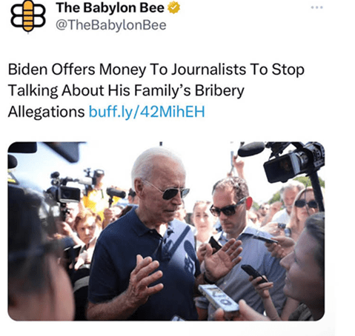This screenshot has width=355, height=336.
Task: Click the word "Stop" in the headline
Action: click(288, 70)
